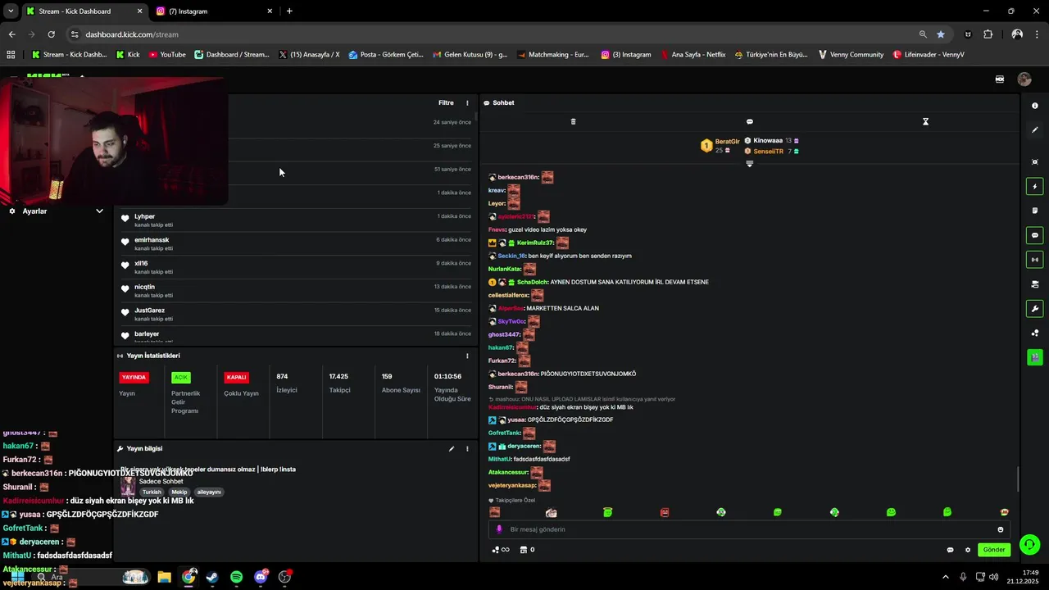The image size is (1049, 590).
Task: Send message with Gönder button
Action: [x=993, y=550]
